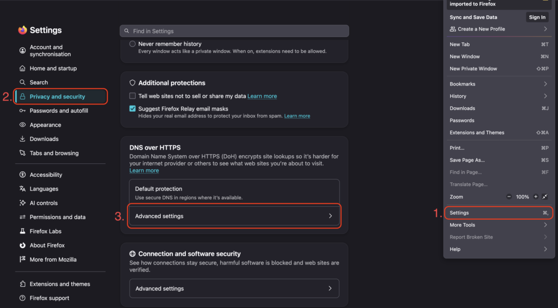The width and height of the screenshot is (558, 308).
Task: Zoom in with the plus button
Action: [x=536, y=197]
